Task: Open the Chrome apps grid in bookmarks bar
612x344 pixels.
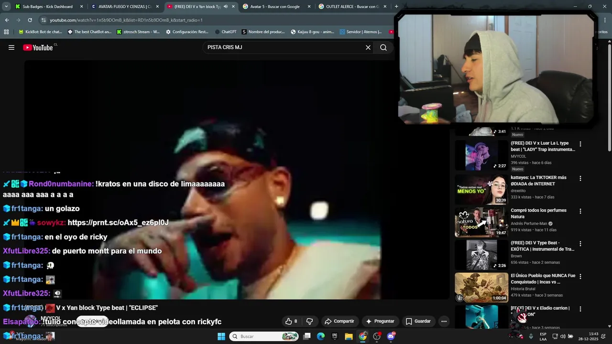Action: click(x=6, y=32)
